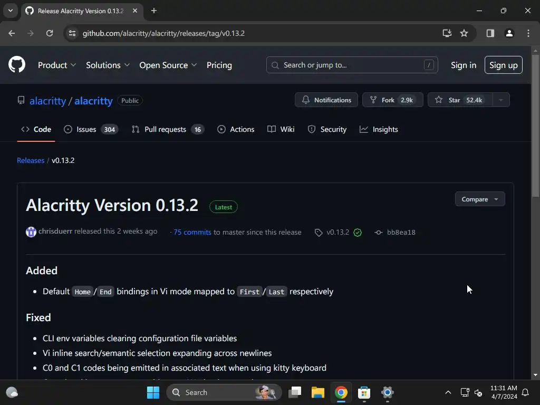Click the network icon in system tray
This screenshot has height=405, width=540.
coord(465,392)
